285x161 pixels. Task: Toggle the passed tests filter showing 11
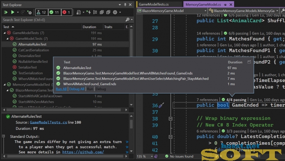click(54, 12)
